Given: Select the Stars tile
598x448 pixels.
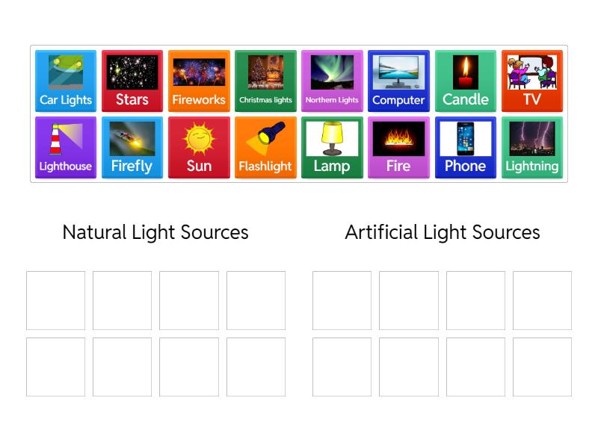Looking at the screenshot, I should (132, 81).
